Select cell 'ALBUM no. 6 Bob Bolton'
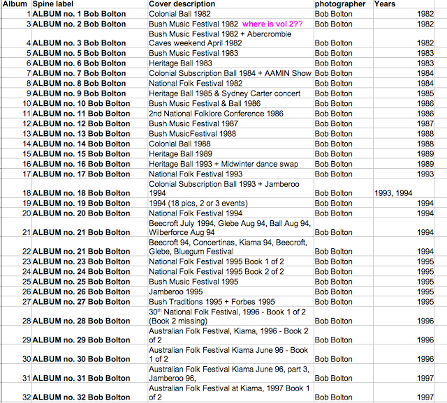447x403 pixels. (x=89, y=63)
